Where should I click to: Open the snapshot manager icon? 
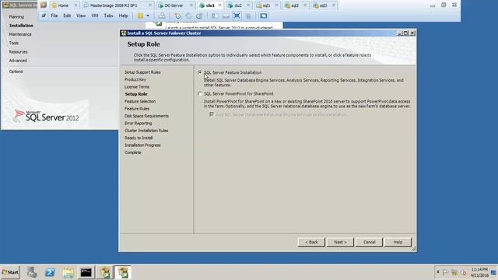pos(199,16)
